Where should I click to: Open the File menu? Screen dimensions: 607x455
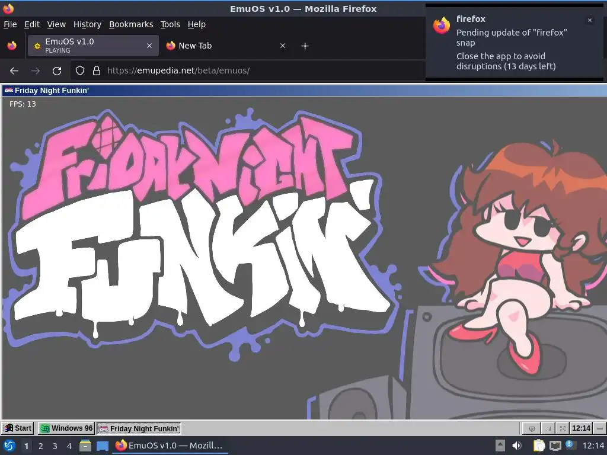[10, 24]
